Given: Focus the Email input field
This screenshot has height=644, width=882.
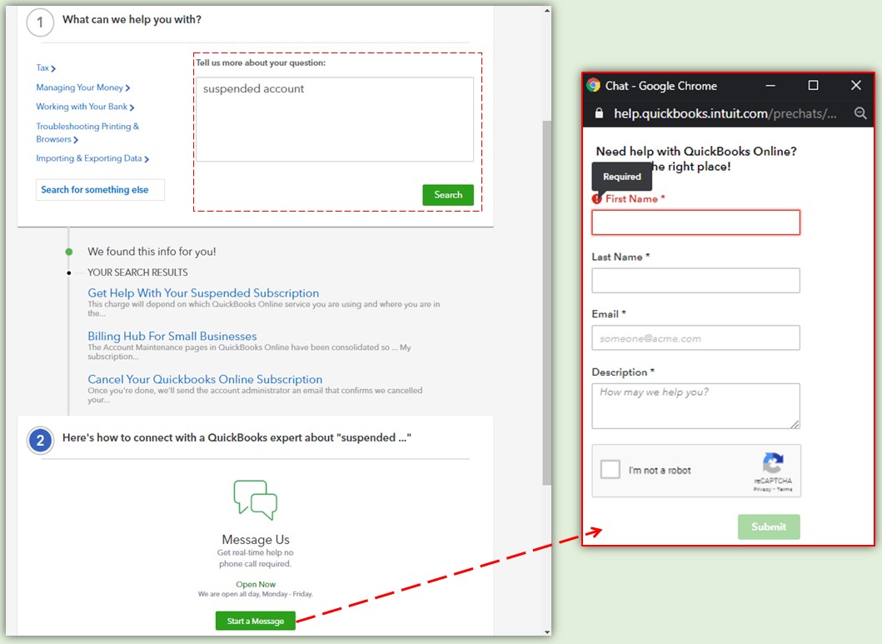Looking at the screenshot, I should pyautogui.click(x=695, y=337).
